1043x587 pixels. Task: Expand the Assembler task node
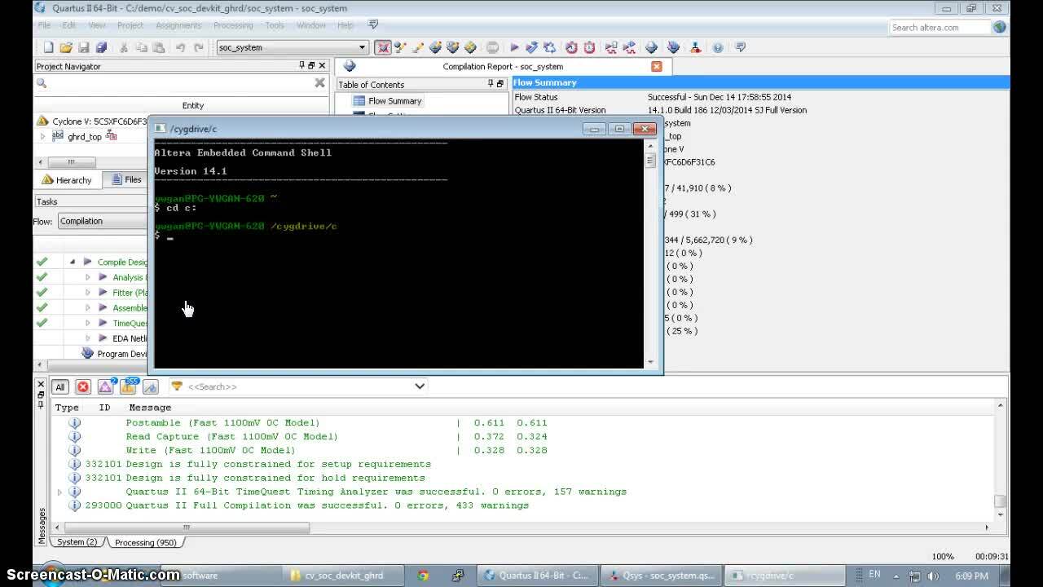(88, 308)
